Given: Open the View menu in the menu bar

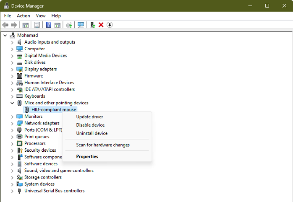Looking at the screenshot, I should (41, 16).
